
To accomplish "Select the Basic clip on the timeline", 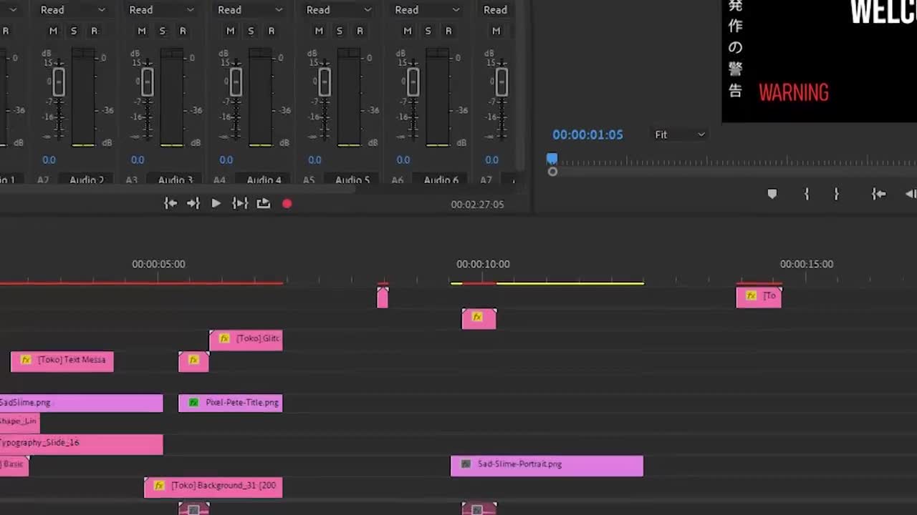I will [14, 466].
